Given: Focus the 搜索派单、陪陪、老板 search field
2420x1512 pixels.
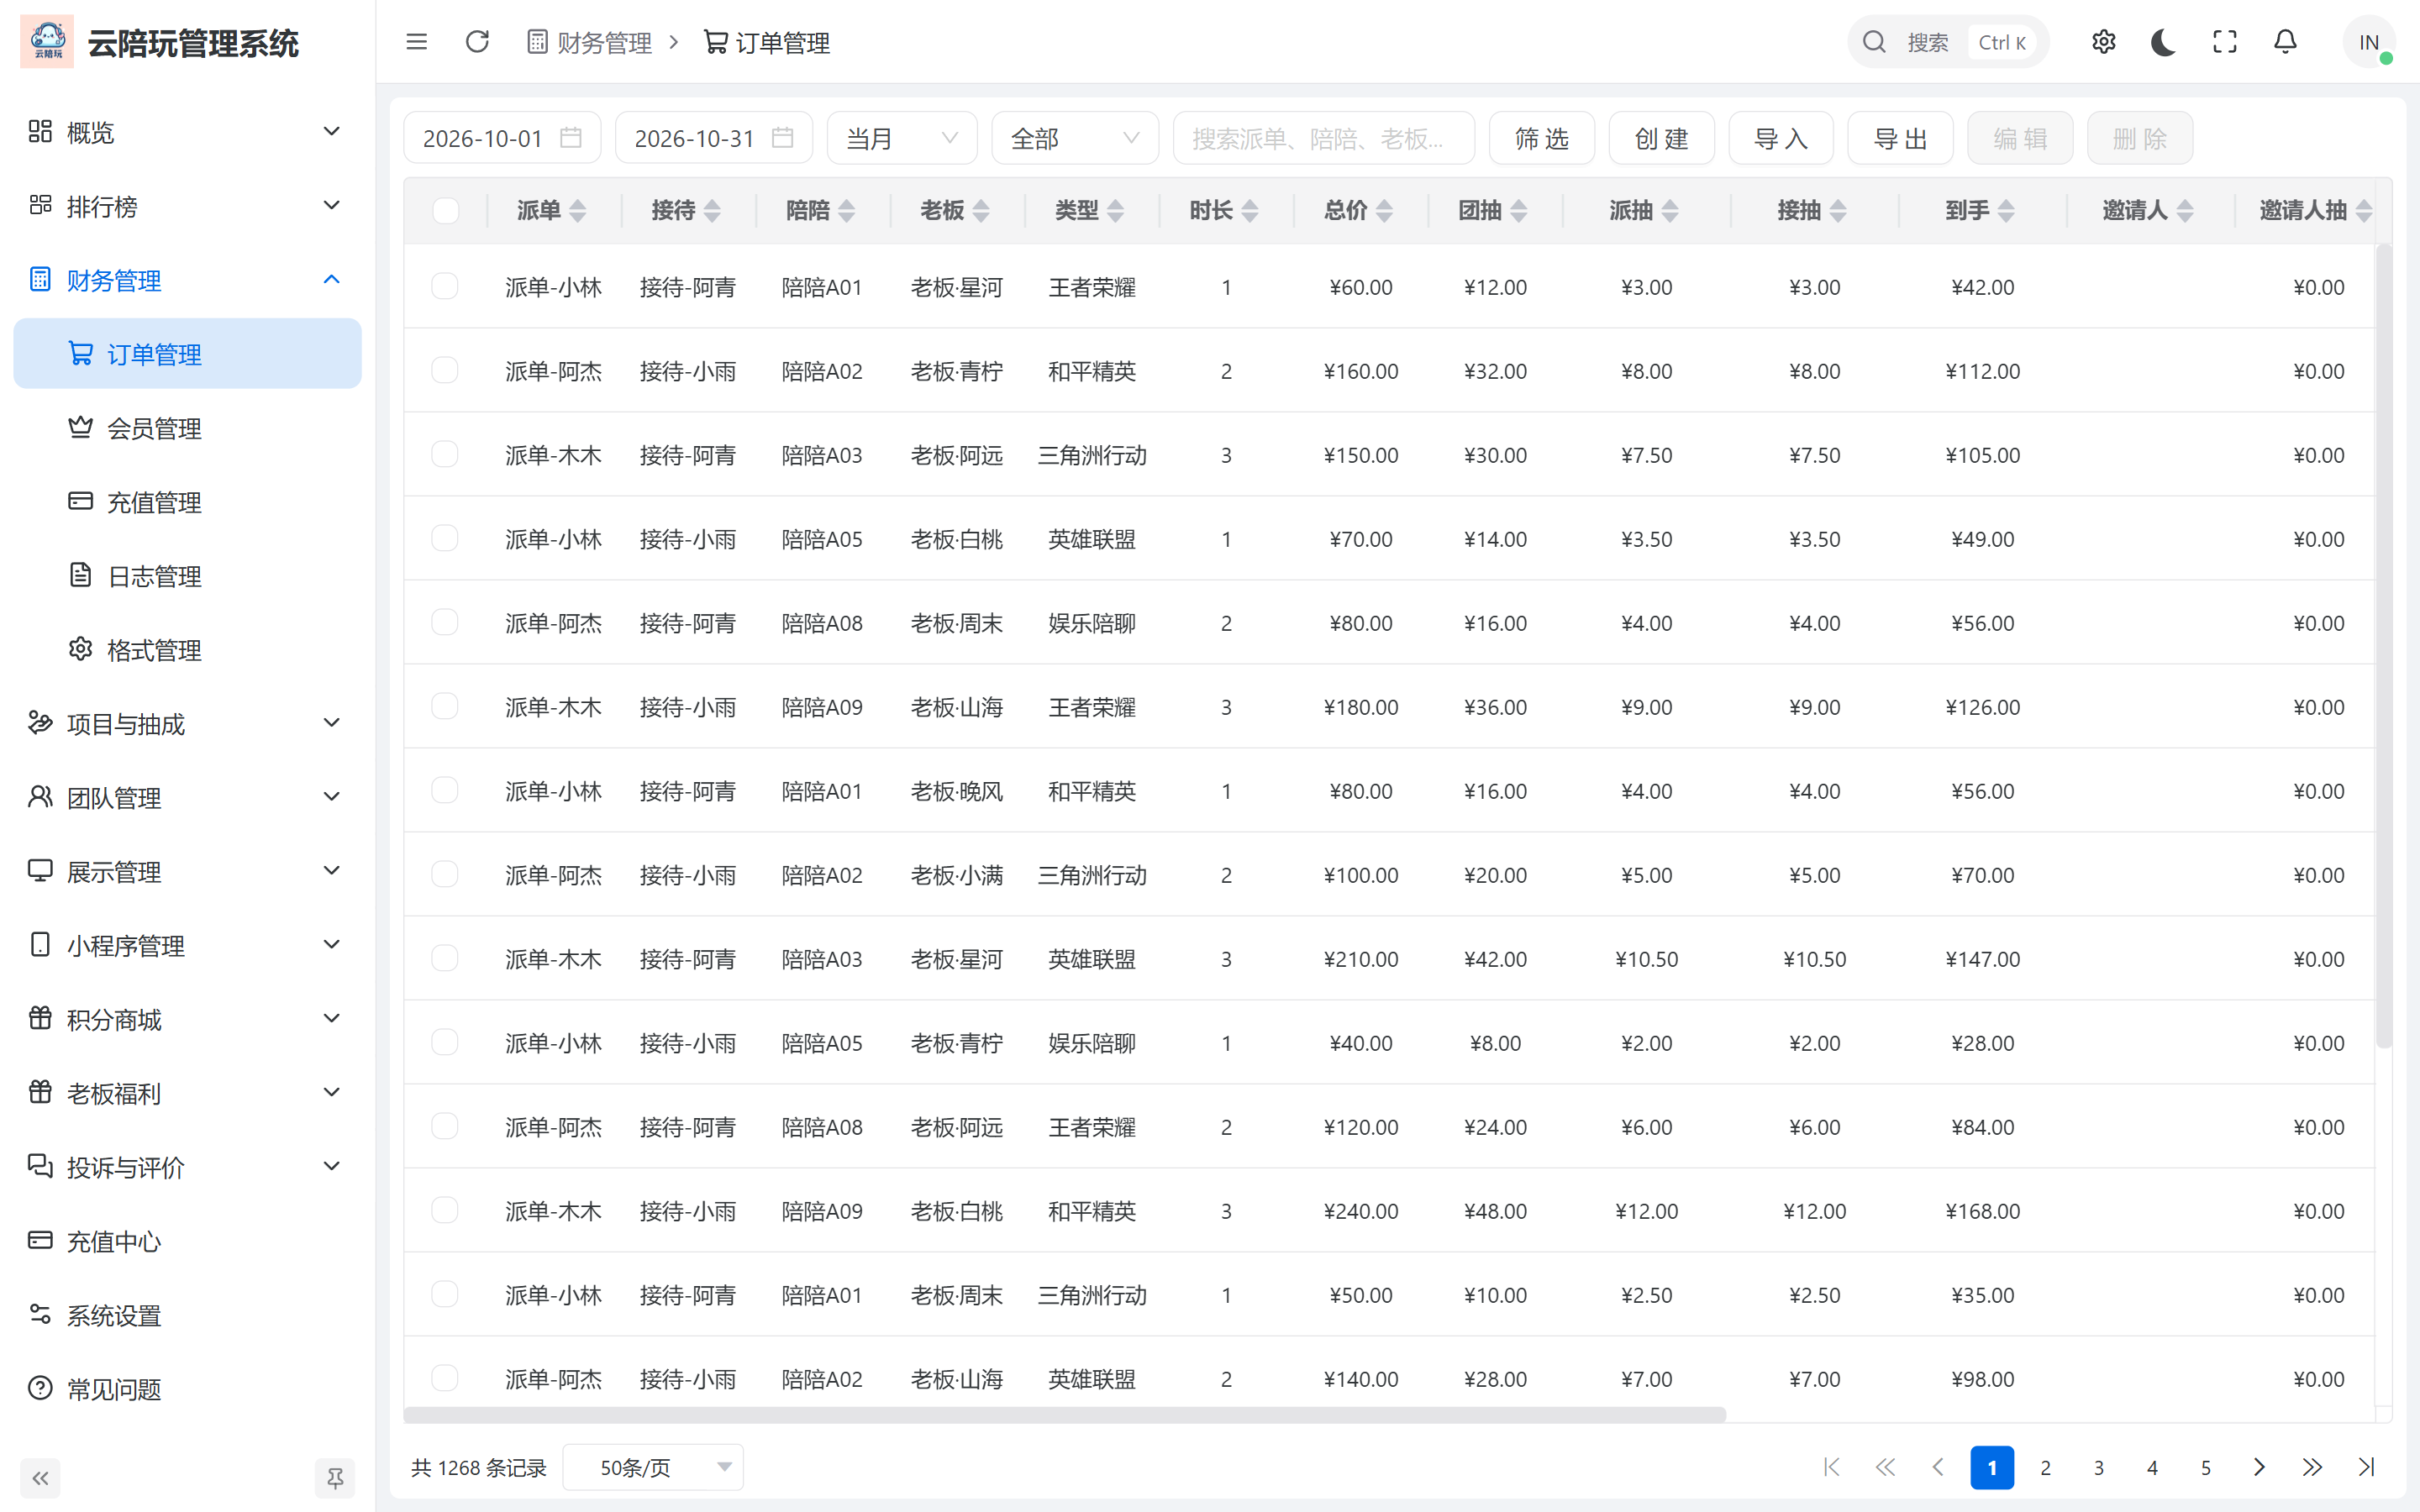Looking at the screenshot, I should 1324,138.
